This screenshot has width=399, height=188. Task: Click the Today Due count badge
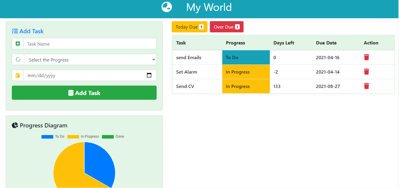[201, 27]
